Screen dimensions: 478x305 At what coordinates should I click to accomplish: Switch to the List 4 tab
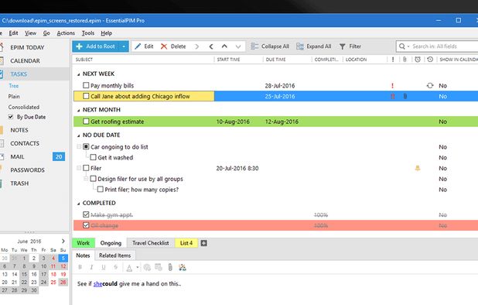(186, 243)
